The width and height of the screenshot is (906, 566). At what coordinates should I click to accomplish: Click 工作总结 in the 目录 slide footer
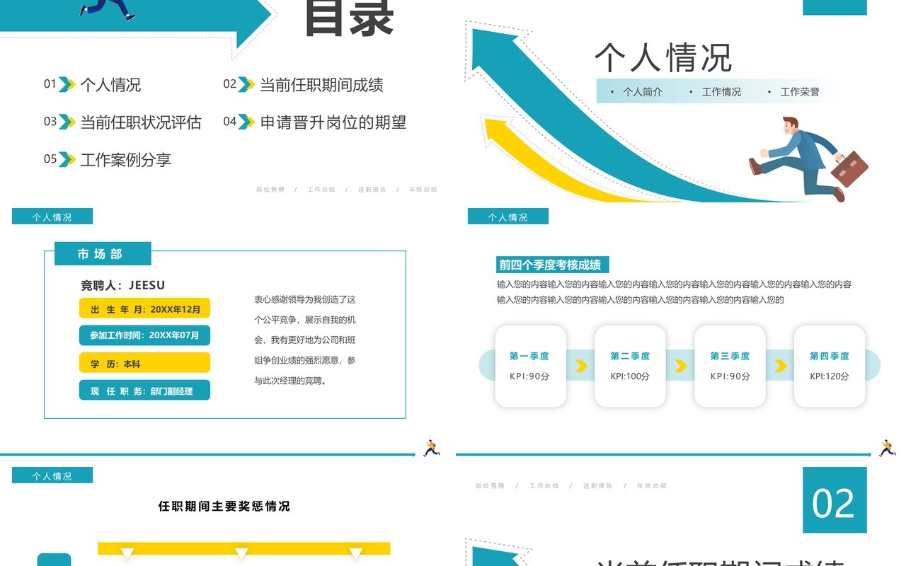tap(321, 190)
